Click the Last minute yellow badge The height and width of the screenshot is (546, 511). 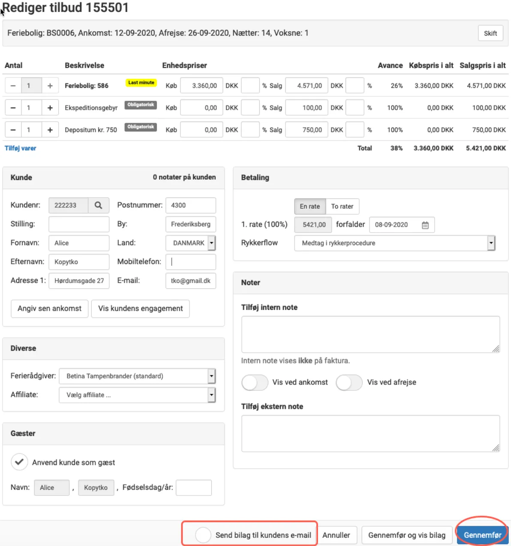pyautogui.click(x=141, y=83)
